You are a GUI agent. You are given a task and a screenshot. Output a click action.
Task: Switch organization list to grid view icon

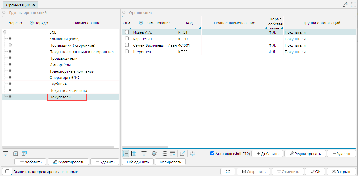(x=134, y=153)
